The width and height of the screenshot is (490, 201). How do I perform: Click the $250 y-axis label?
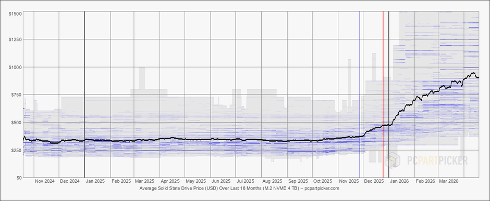(16, 150)
